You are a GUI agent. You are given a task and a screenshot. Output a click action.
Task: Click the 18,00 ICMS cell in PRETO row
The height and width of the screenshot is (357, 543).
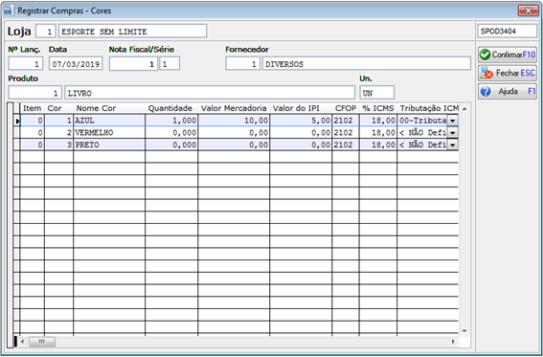pyautogui.click(x=378, y=145)
